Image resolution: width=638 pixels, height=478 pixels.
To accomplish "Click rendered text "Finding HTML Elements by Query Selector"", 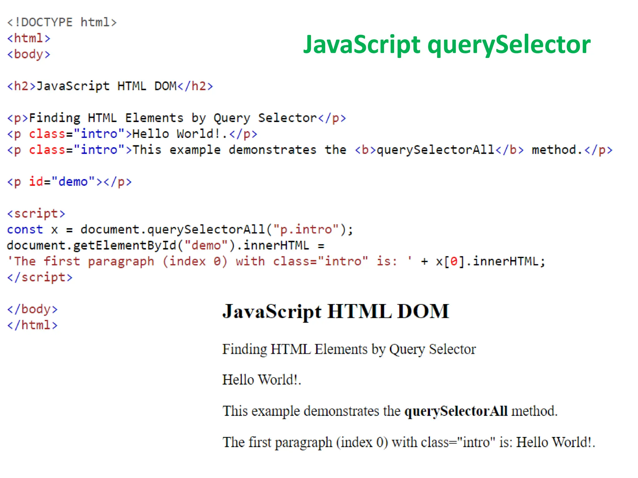I will click(x=349, y=349).
